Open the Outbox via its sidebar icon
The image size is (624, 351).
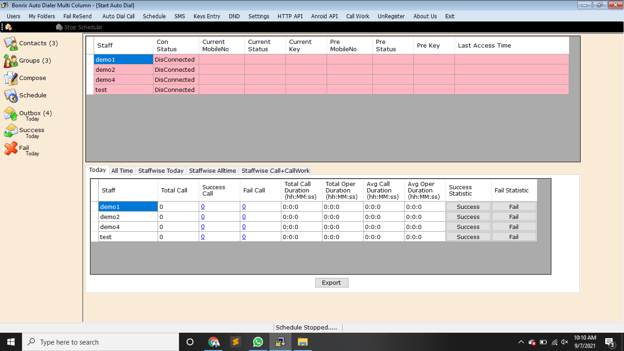11,113
